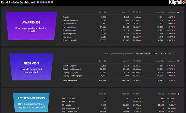Click the Returning Visits table help icon

[177, 94]
